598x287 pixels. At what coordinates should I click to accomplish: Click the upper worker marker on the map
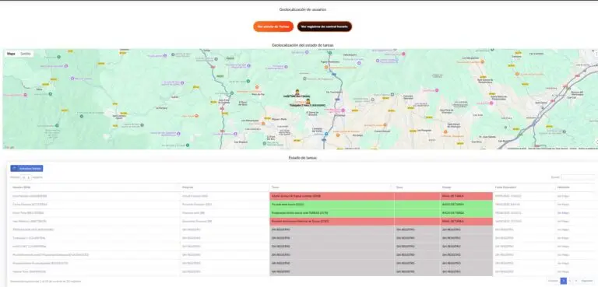click(297, 92)
